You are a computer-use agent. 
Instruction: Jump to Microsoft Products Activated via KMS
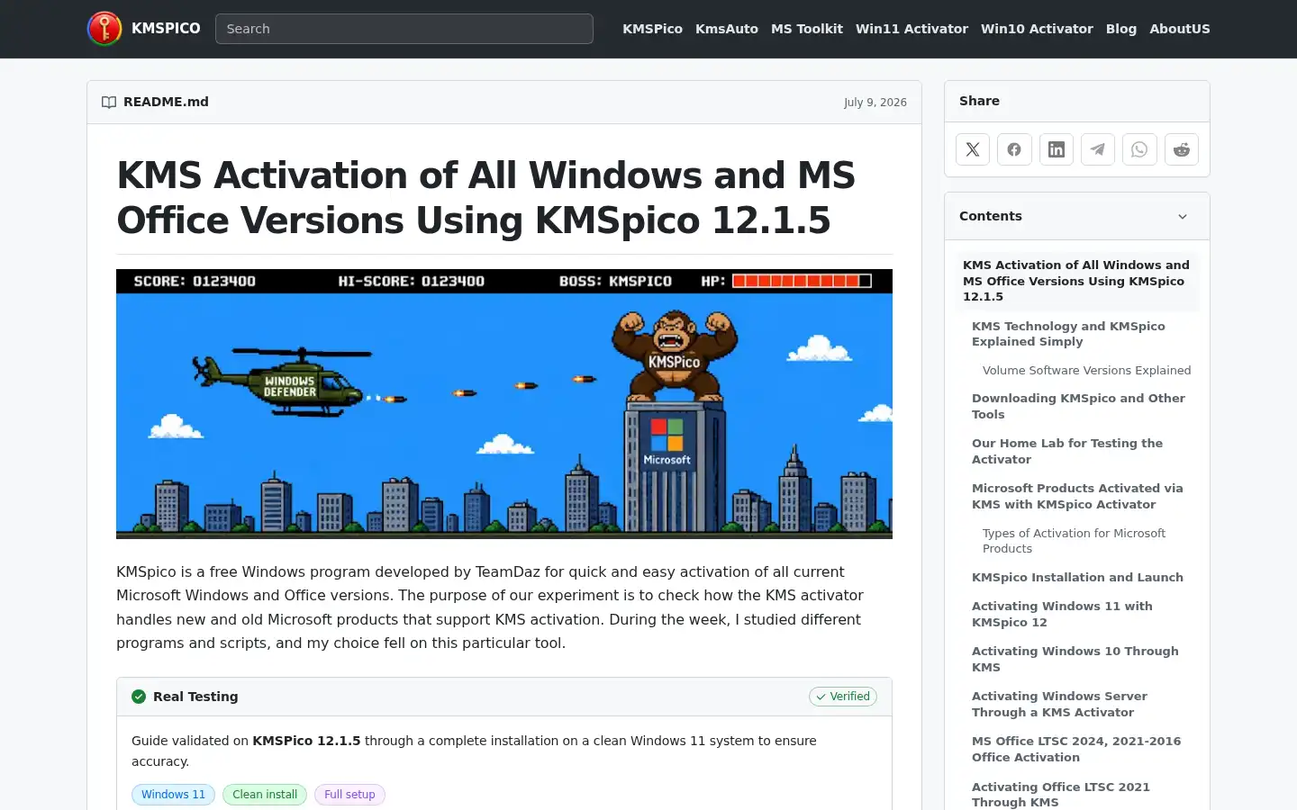[1077, 496]
